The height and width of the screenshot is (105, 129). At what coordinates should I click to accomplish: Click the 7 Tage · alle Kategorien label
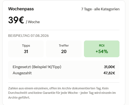[x=100, y=9]
